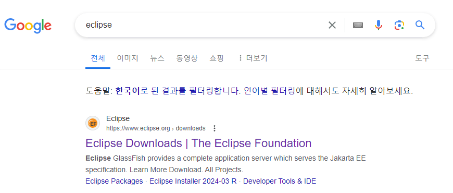Screen dimensions: 453x193
Task: Open the on-screen keyboard input tool
Action: pyautogui.click(x=358, y=25)
